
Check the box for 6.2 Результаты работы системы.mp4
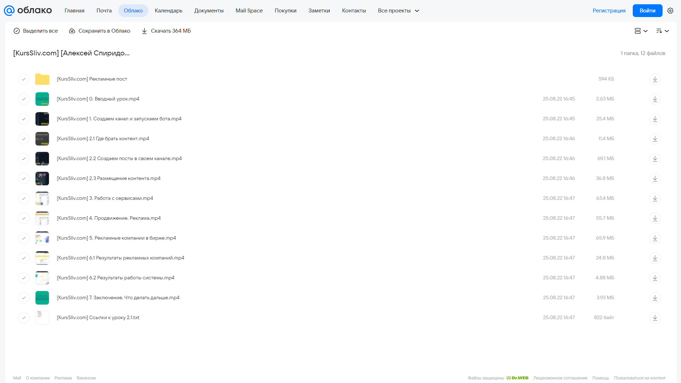coord(24,278)
